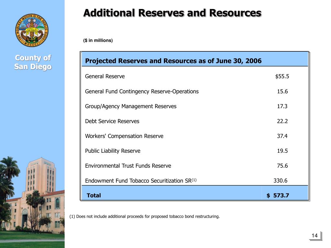Screen dimensions: 331x248
Task: Click the value '330.6'
Action: click(x=280, y=181)
